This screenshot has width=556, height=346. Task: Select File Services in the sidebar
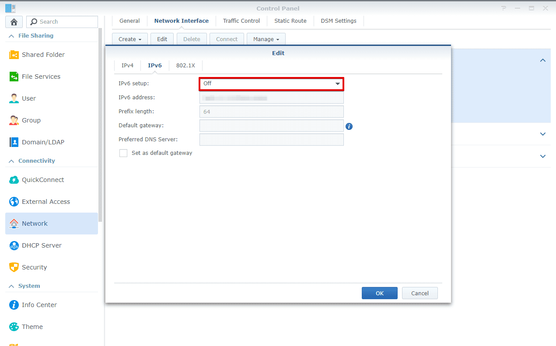(x=41, y=76)
